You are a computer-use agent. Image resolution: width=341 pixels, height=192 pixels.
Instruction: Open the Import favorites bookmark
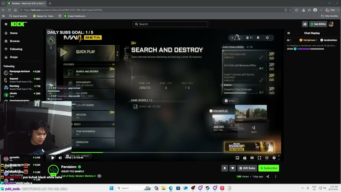[x=18, y=16]
